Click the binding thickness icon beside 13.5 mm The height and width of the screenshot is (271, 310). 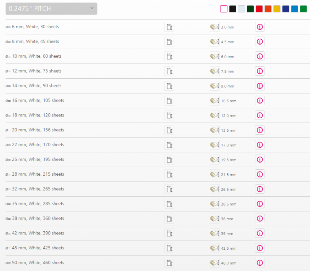click(214, 130)
